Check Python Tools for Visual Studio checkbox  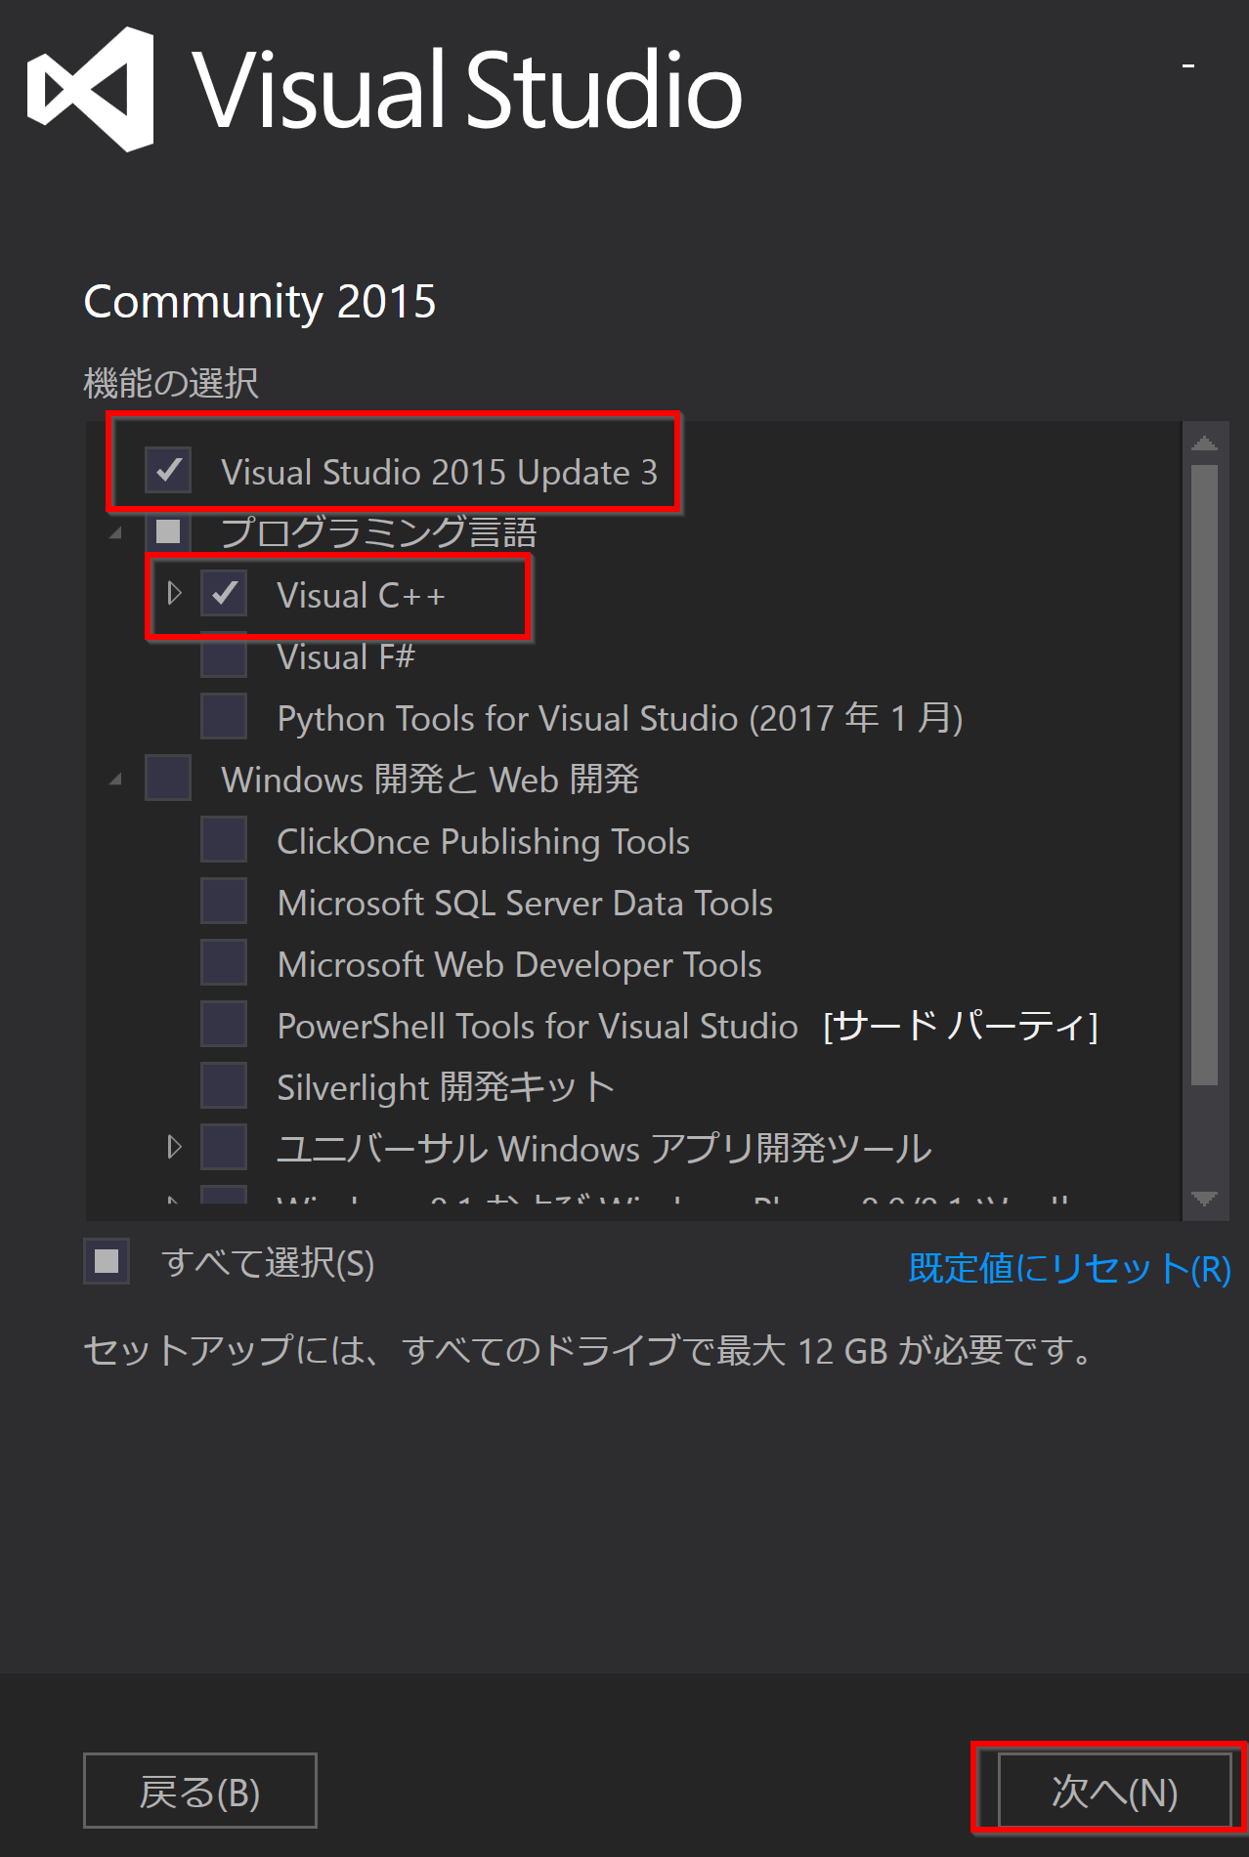point(224,716)
